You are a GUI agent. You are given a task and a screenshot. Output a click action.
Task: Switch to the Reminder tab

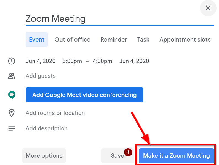tap(114, 40)
